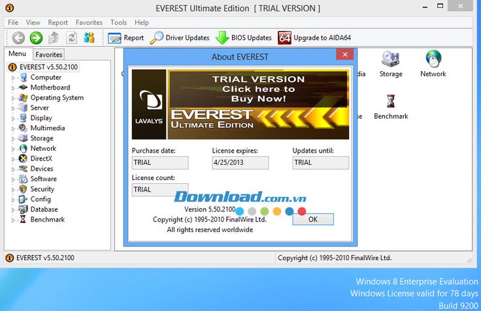Open BIOS Updates from toolbar
481x311 pixels.
[x=244, y=38]
